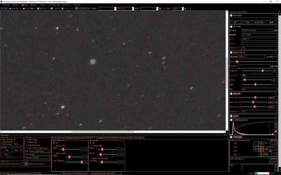Collapse the 画像情報 section arrow
The image size is (281, 175).
coord(231,94)
